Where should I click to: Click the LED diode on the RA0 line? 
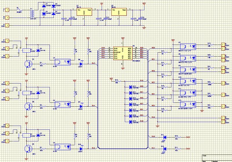pyautogui.click(x=164, y=137)
